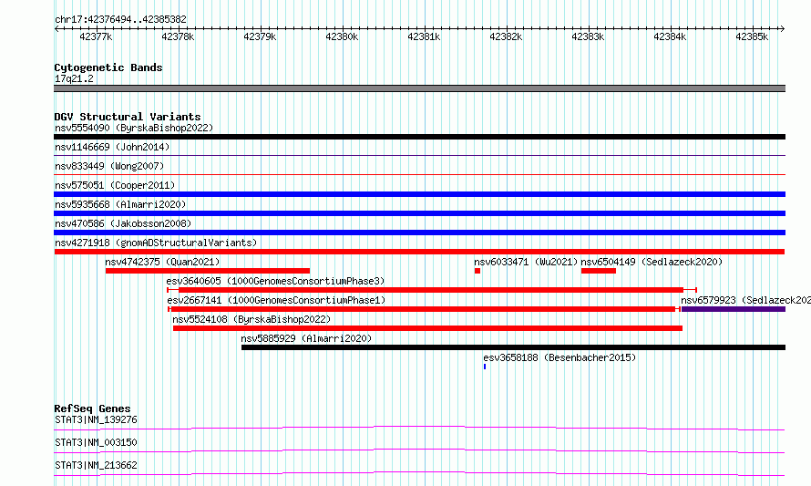Screen dimensions: 811x486
Task: Open the STAT3|NM_003150 gene label
Action: [96, 442]
